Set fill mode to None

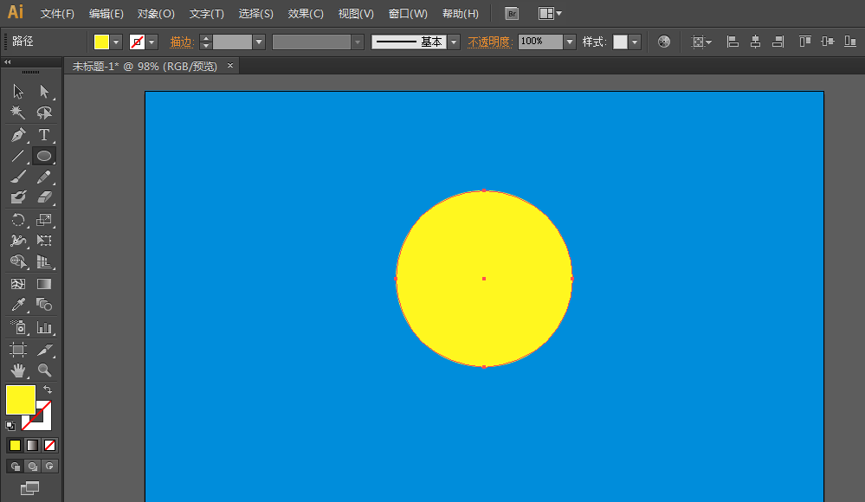pos(50,445)
